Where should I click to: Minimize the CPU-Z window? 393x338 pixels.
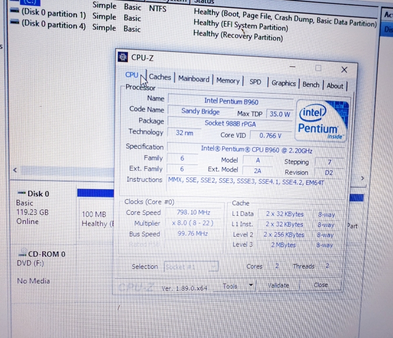click(x=292, y=67)
